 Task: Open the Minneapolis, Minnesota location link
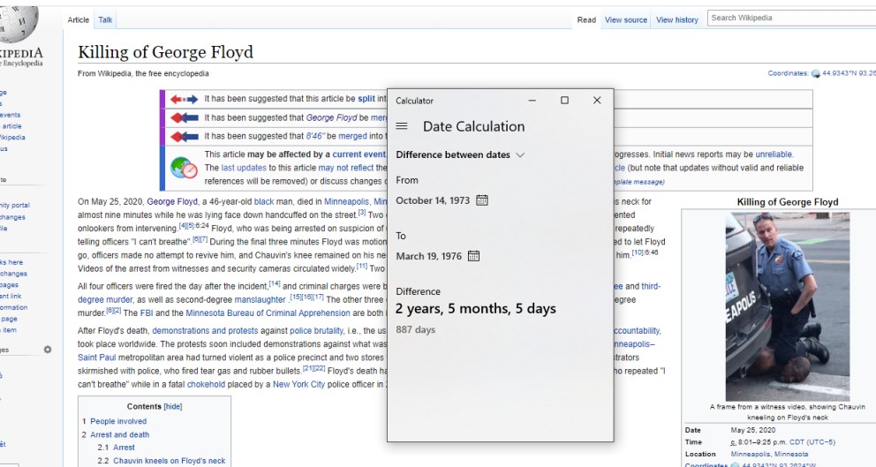coord(769,454)
